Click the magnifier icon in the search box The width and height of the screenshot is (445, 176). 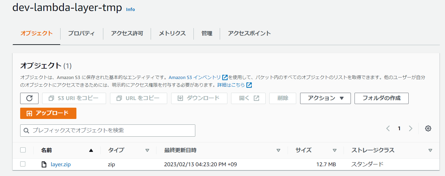(x=27, y=131)
